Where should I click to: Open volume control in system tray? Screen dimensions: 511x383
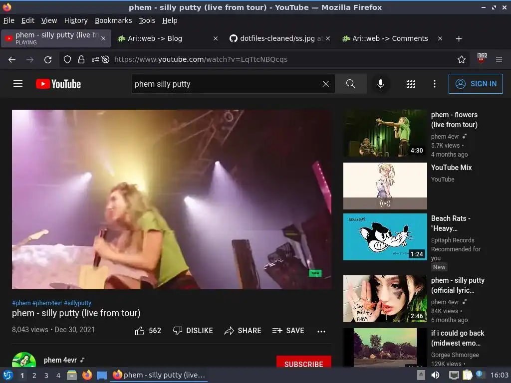pos(435,375)
